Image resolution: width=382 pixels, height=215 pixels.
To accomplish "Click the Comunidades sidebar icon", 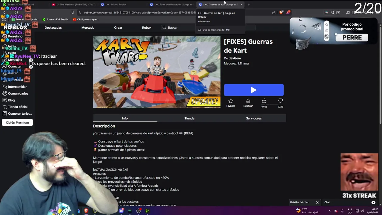I will 4,93.
